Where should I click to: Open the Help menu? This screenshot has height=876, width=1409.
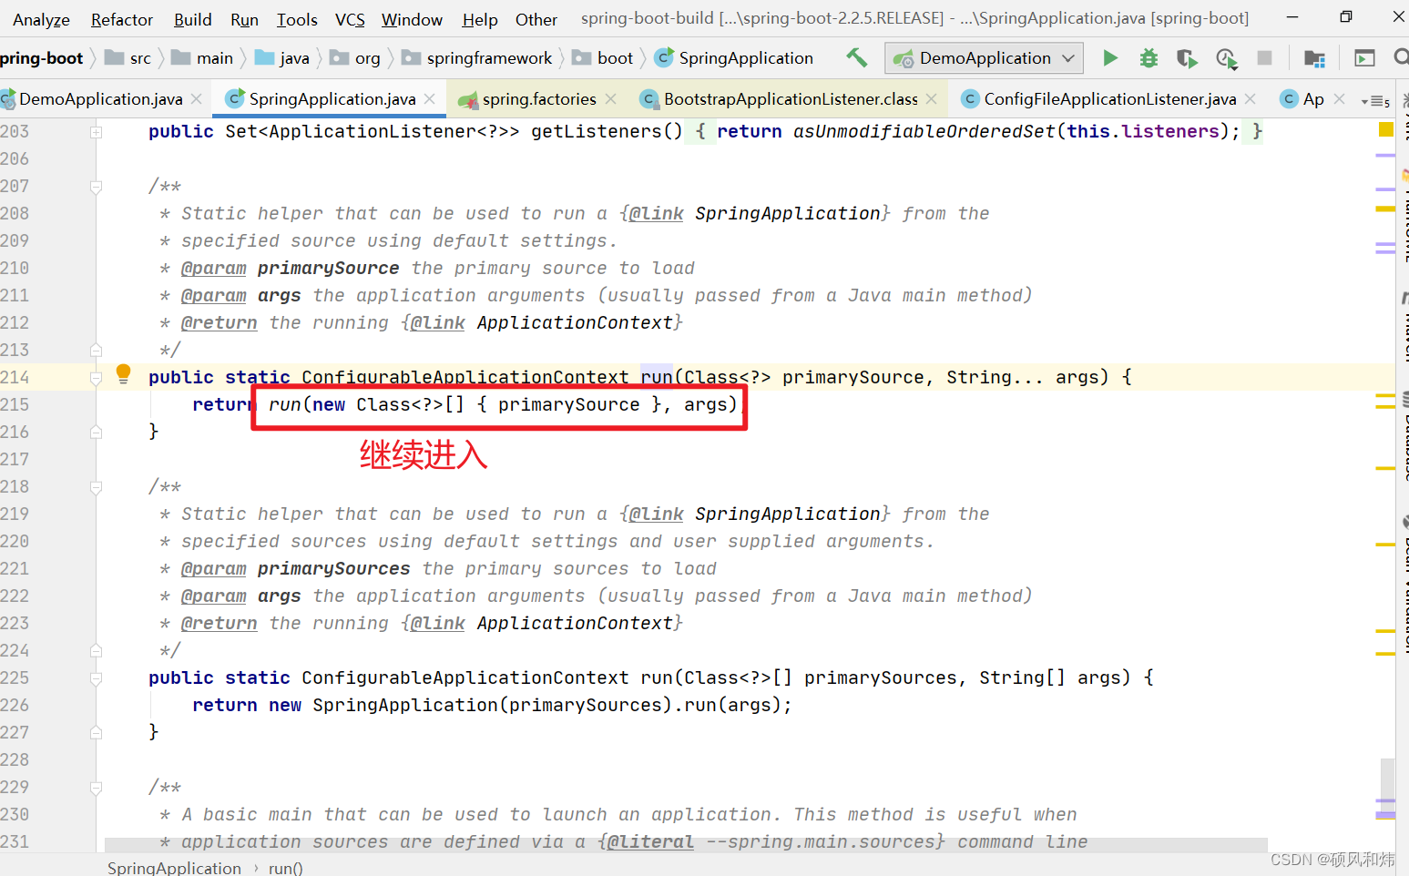pos(480,19)
